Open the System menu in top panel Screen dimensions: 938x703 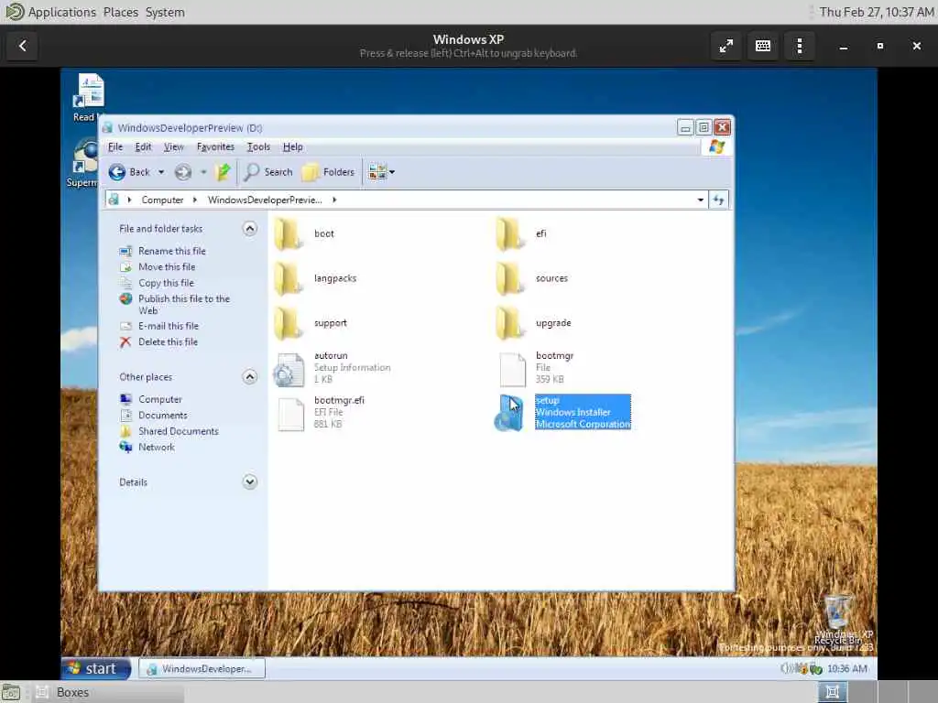coord(165,12)
